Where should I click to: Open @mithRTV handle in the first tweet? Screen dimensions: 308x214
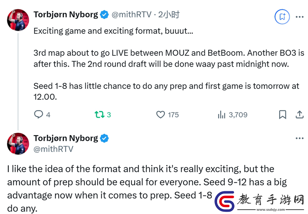coord(131,15)
